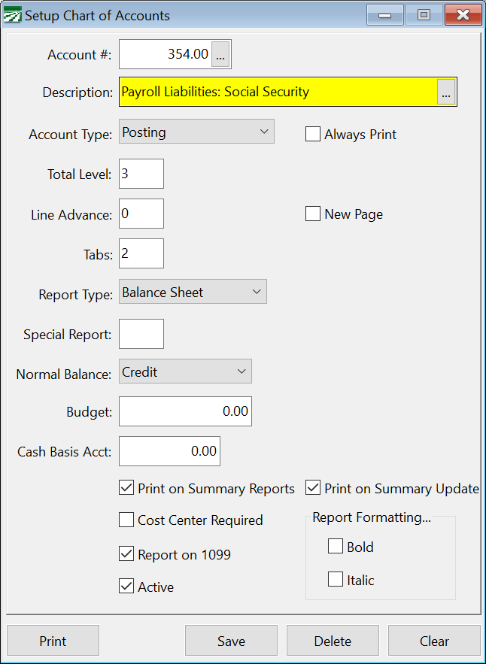Open the Description lookup ellipsis button
486x664 pixels.
tap(446, 92)
